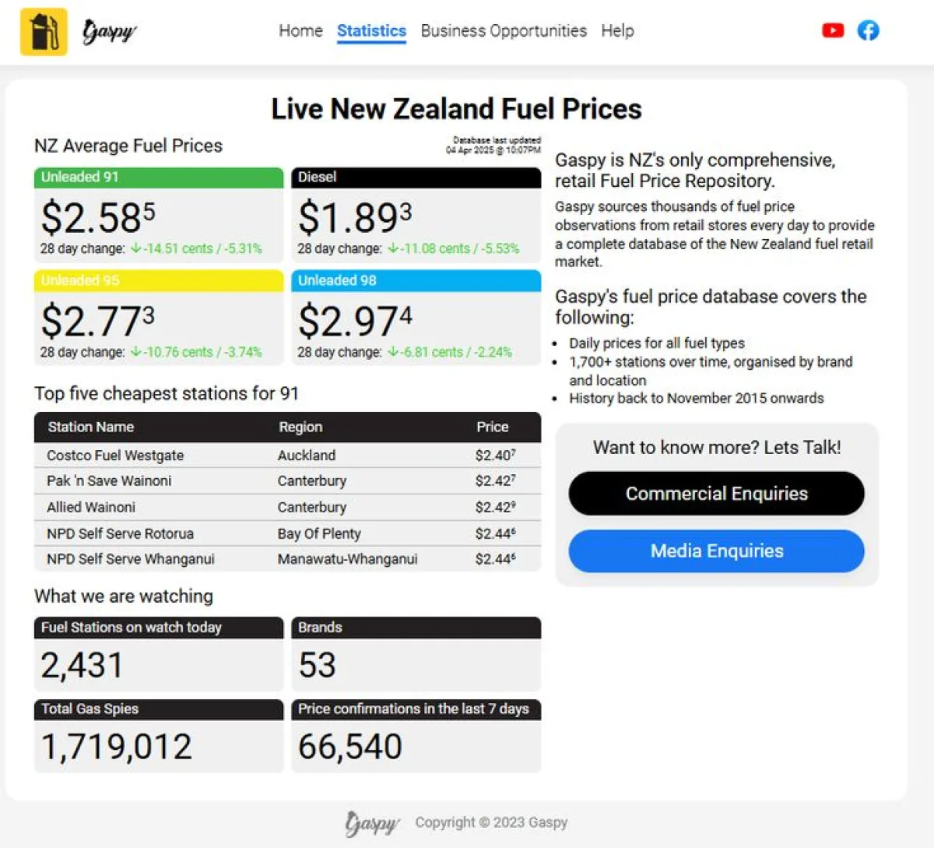The image size is (934, 848).
Task: Navigate to the Home menu item
Action: click(300, 31)
